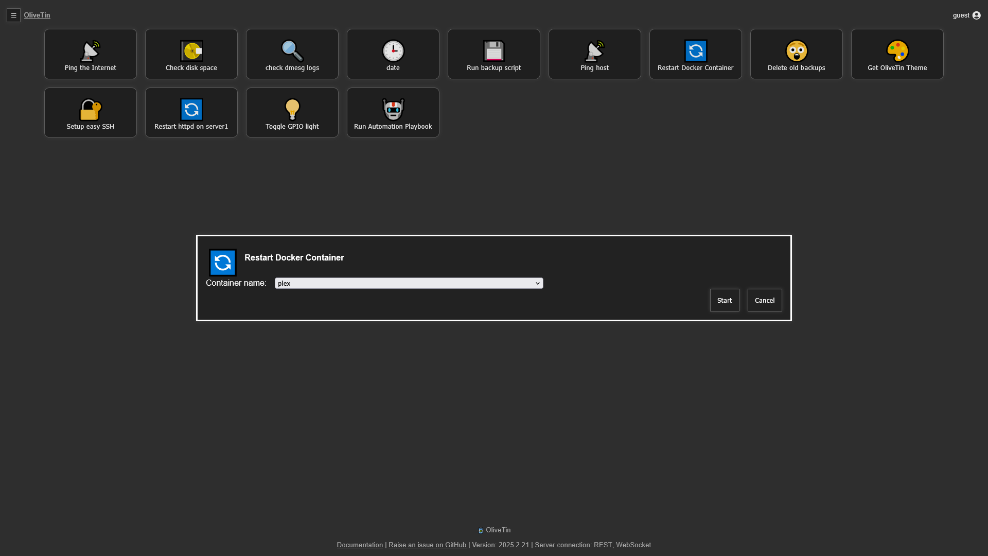Image resolution: width=988 pixels, height=556 pixels.
Task: Open the Container name dropdown
Action: point(409,283)
